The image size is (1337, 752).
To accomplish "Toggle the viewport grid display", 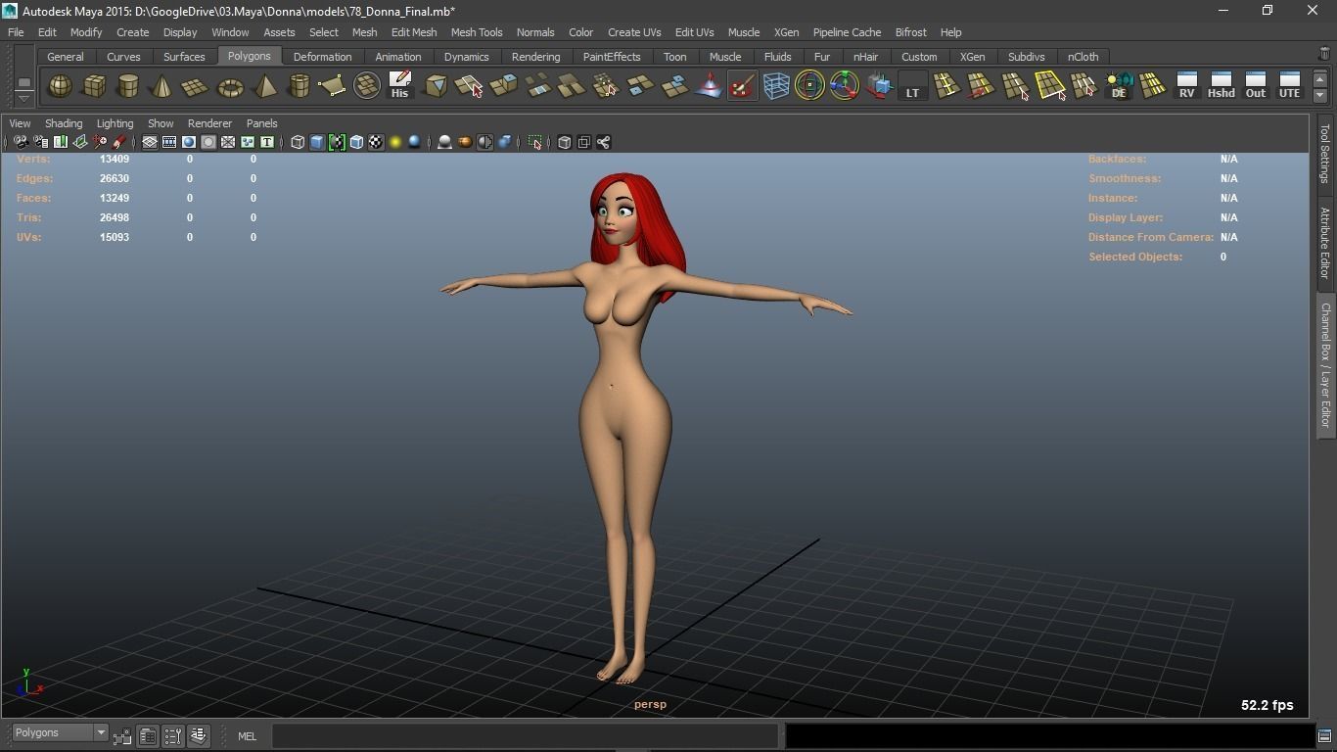I will point(150,142).
